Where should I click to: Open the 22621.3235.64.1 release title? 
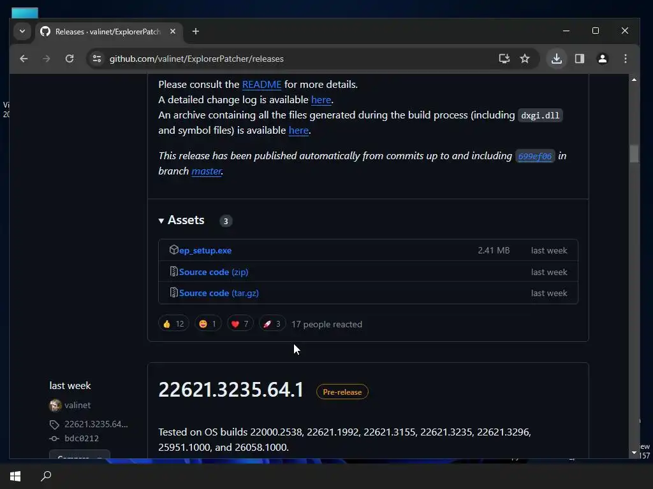coord(231,390)
